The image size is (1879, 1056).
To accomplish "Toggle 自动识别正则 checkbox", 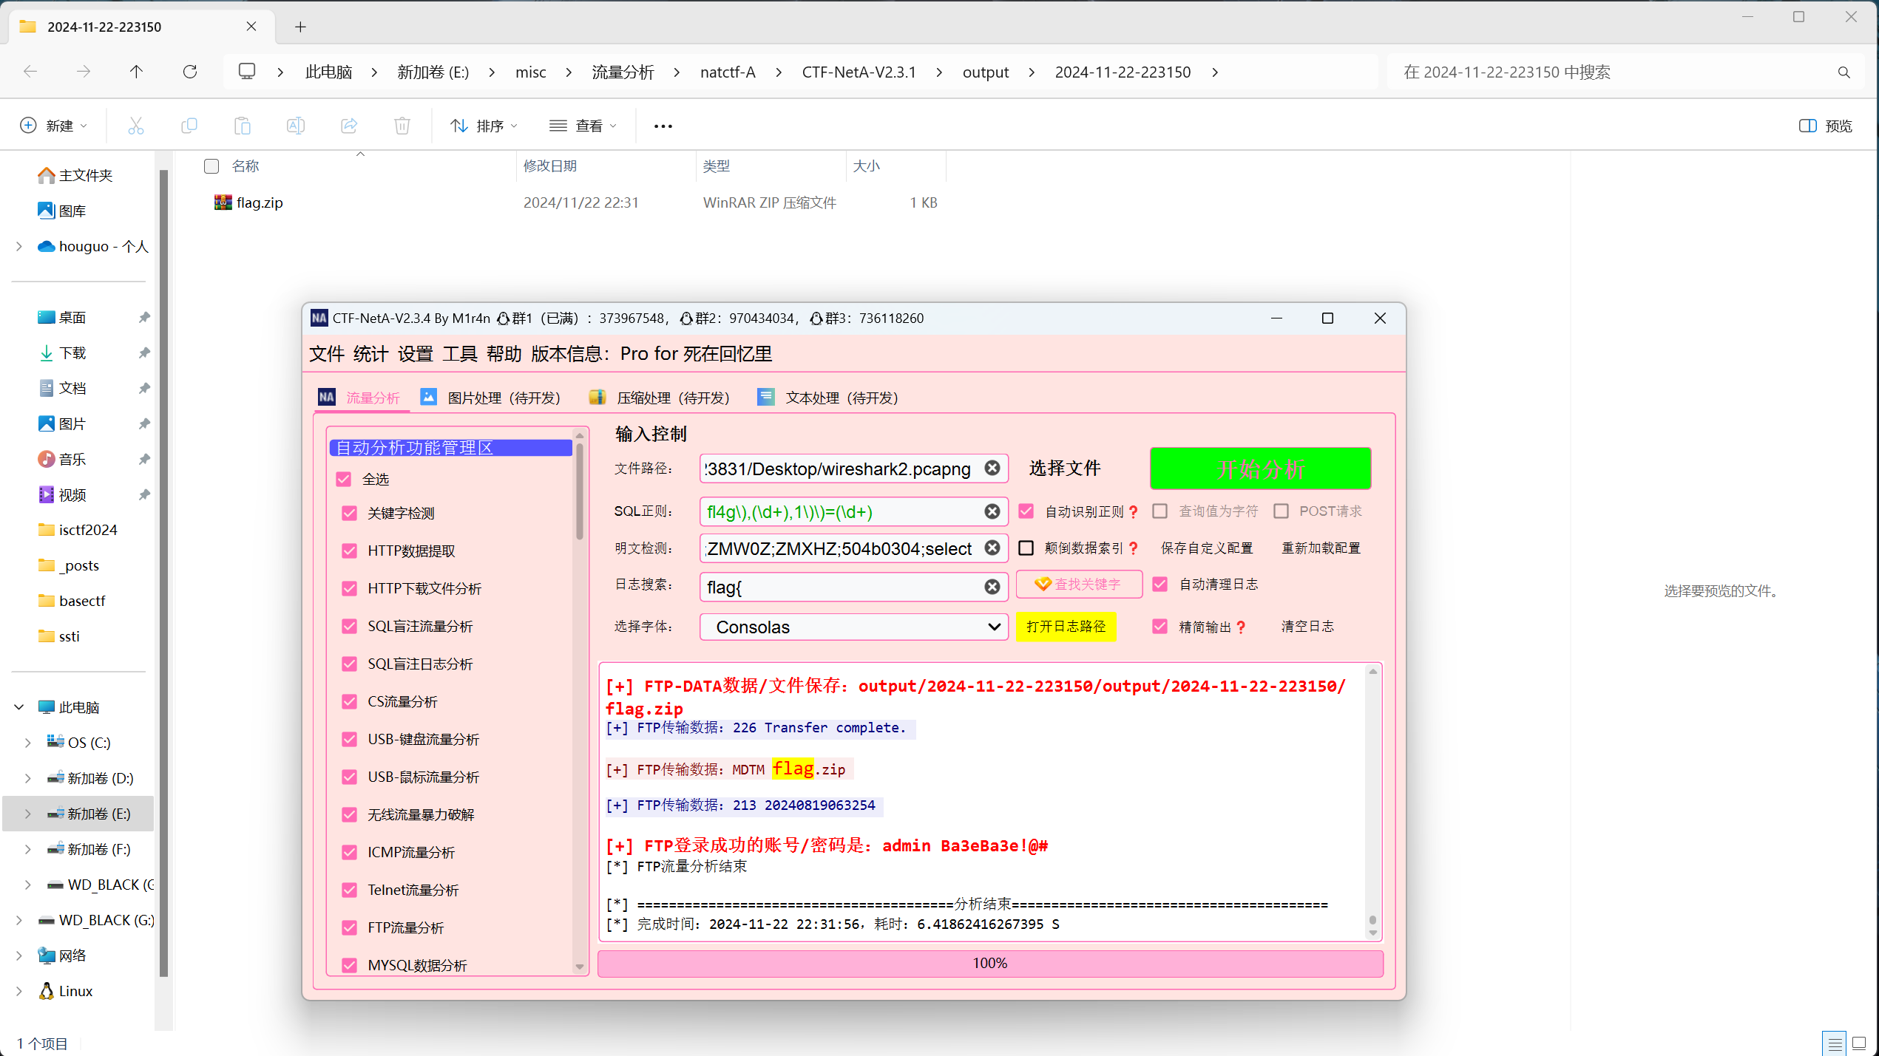I will (x=1026, y=511).
